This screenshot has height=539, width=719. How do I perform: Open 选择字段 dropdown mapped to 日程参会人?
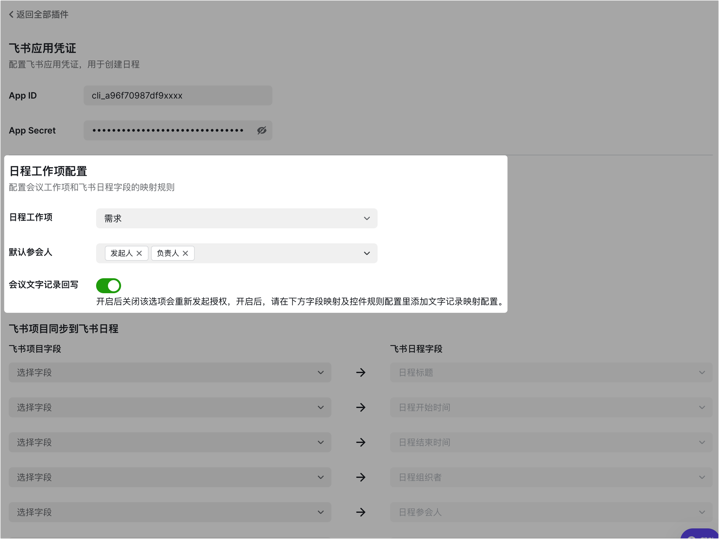pyautogui.click(x=170, y=512)
